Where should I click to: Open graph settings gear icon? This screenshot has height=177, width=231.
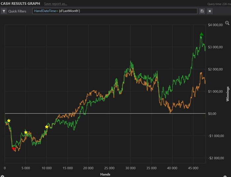(x=3, y=176)
